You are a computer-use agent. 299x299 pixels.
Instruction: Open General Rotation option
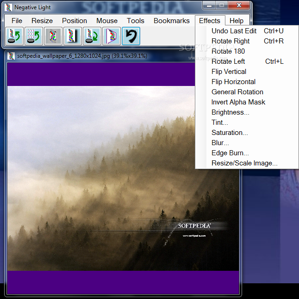[x=247, y=92]
